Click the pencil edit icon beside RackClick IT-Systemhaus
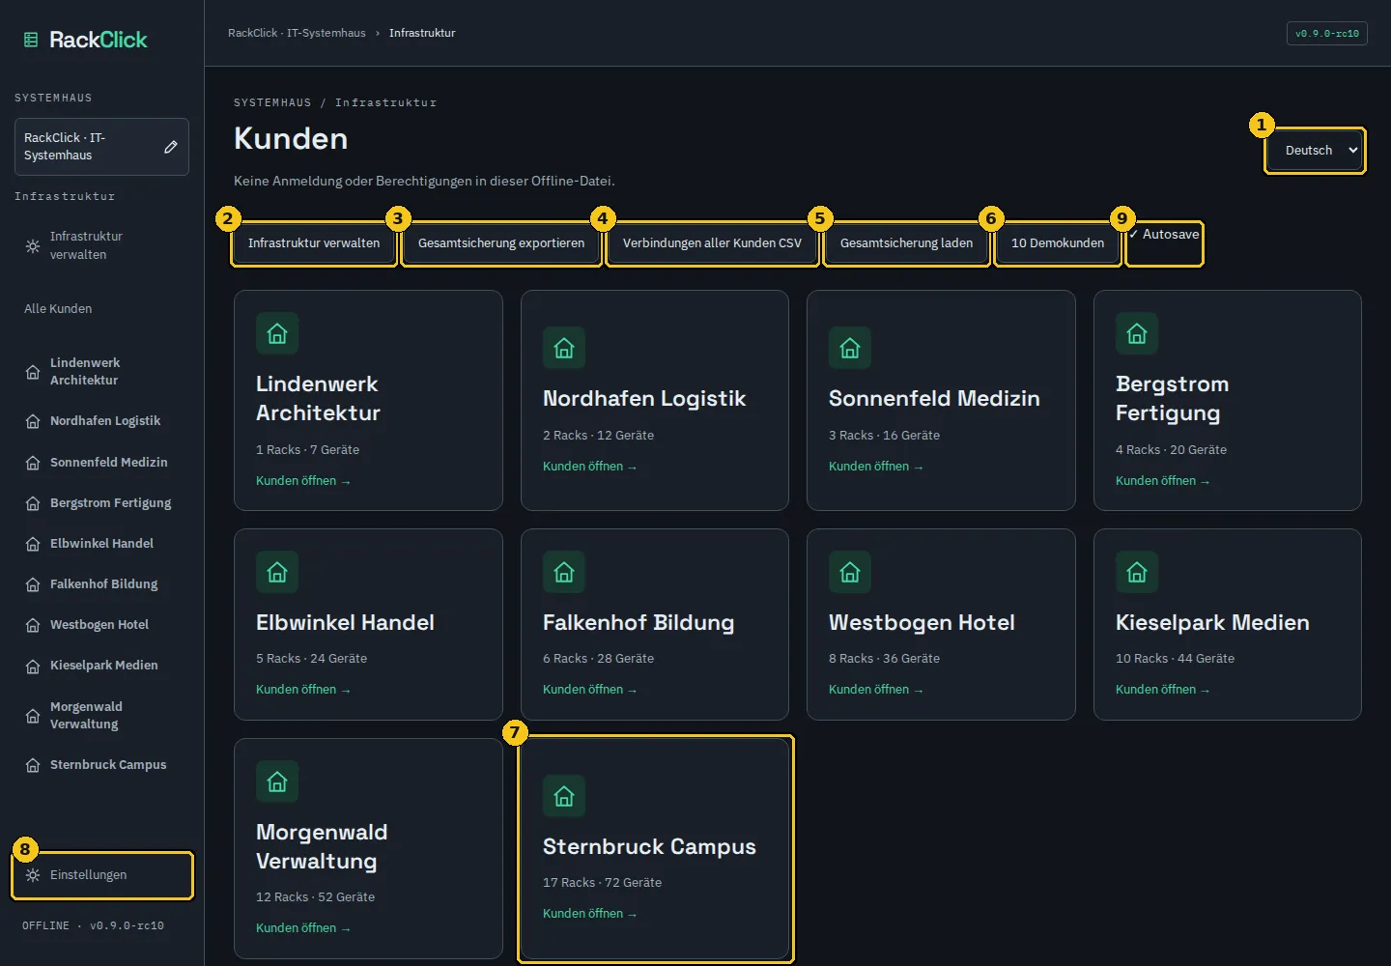 (x=171, y=147)
